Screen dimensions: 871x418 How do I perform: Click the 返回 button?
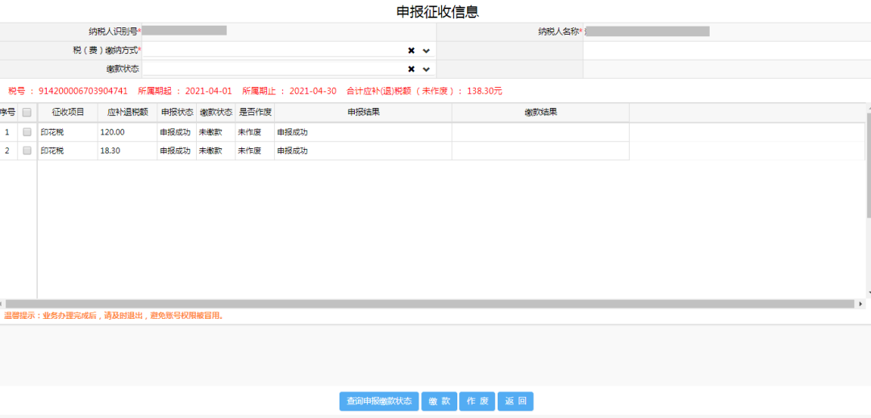[515, 401]
